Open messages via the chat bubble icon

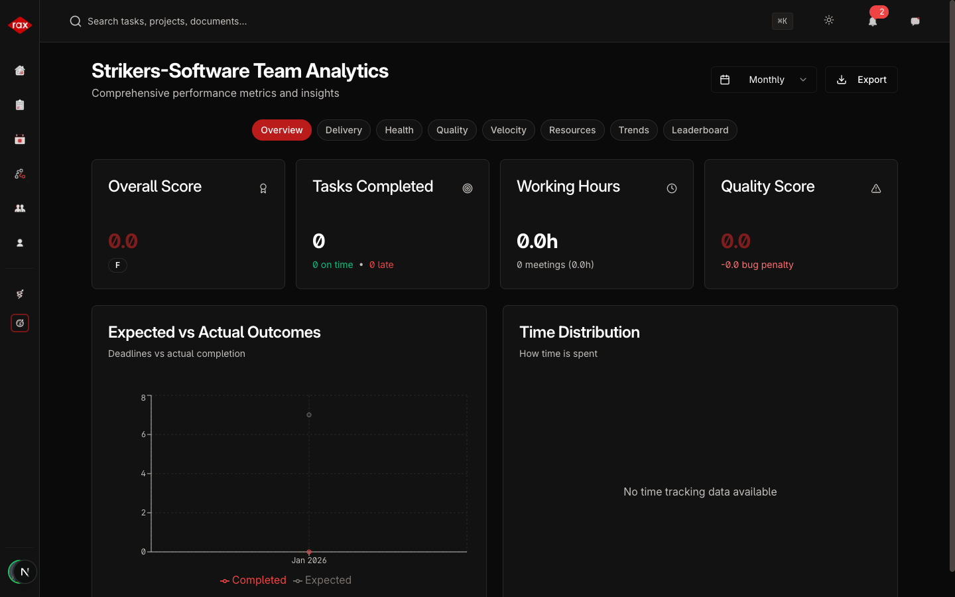915,21
